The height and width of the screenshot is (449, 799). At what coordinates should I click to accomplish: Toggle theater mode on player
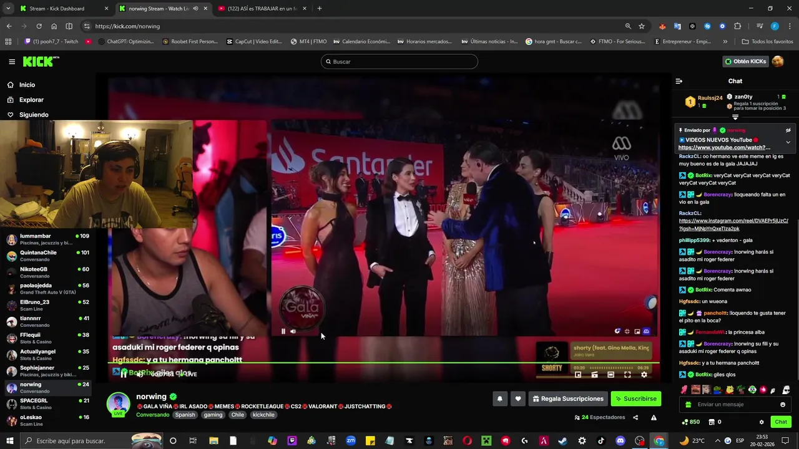point(611,375)
